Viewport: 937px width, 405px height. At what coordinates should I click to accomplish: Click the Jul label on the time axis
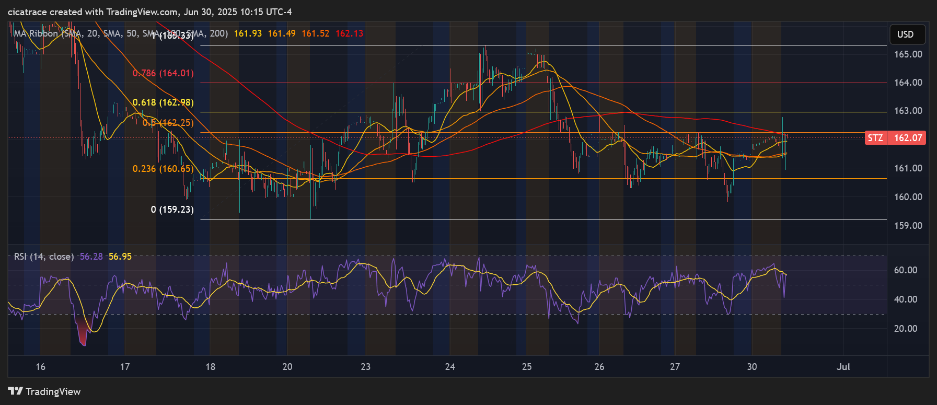[x=843, y=367]
